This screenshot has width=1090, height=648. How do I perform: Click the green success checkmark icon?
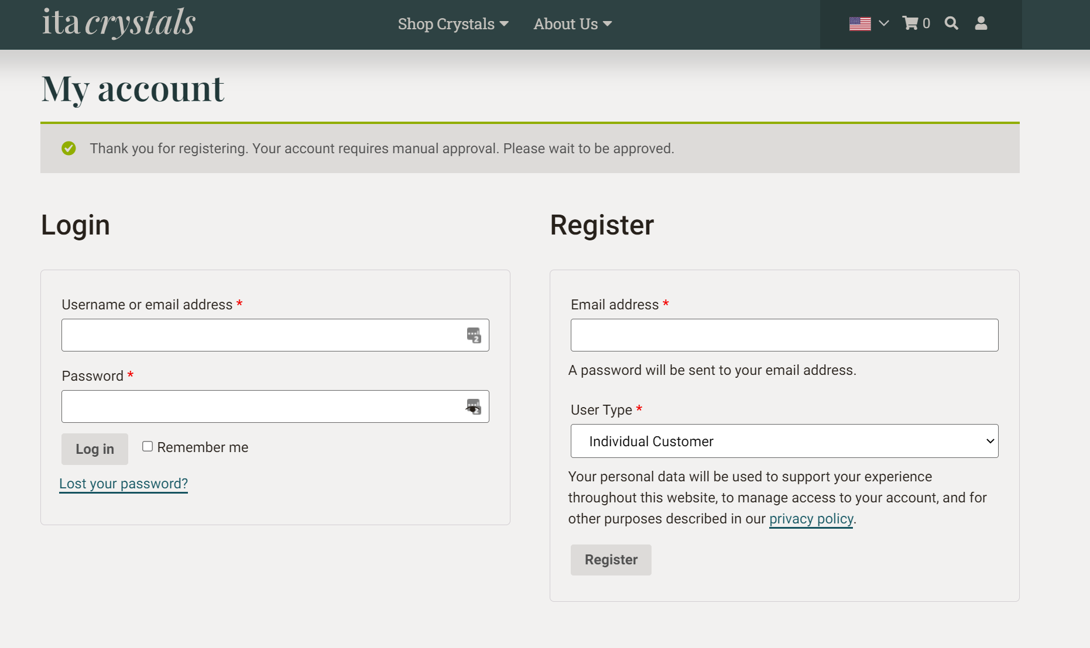(x=68, y=149)
